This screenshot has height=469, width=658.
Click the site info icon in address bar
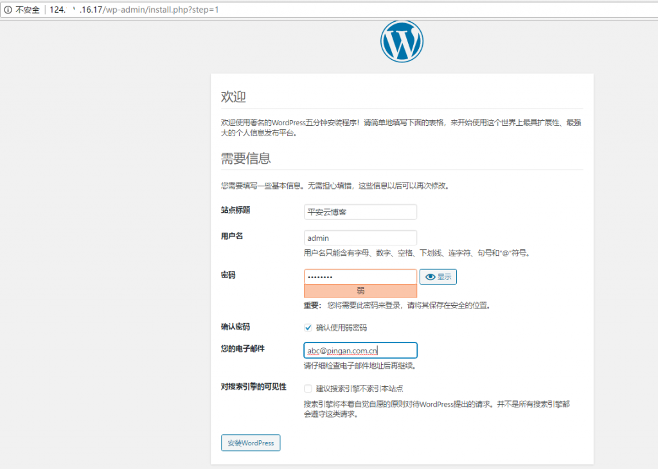point(8,10)
